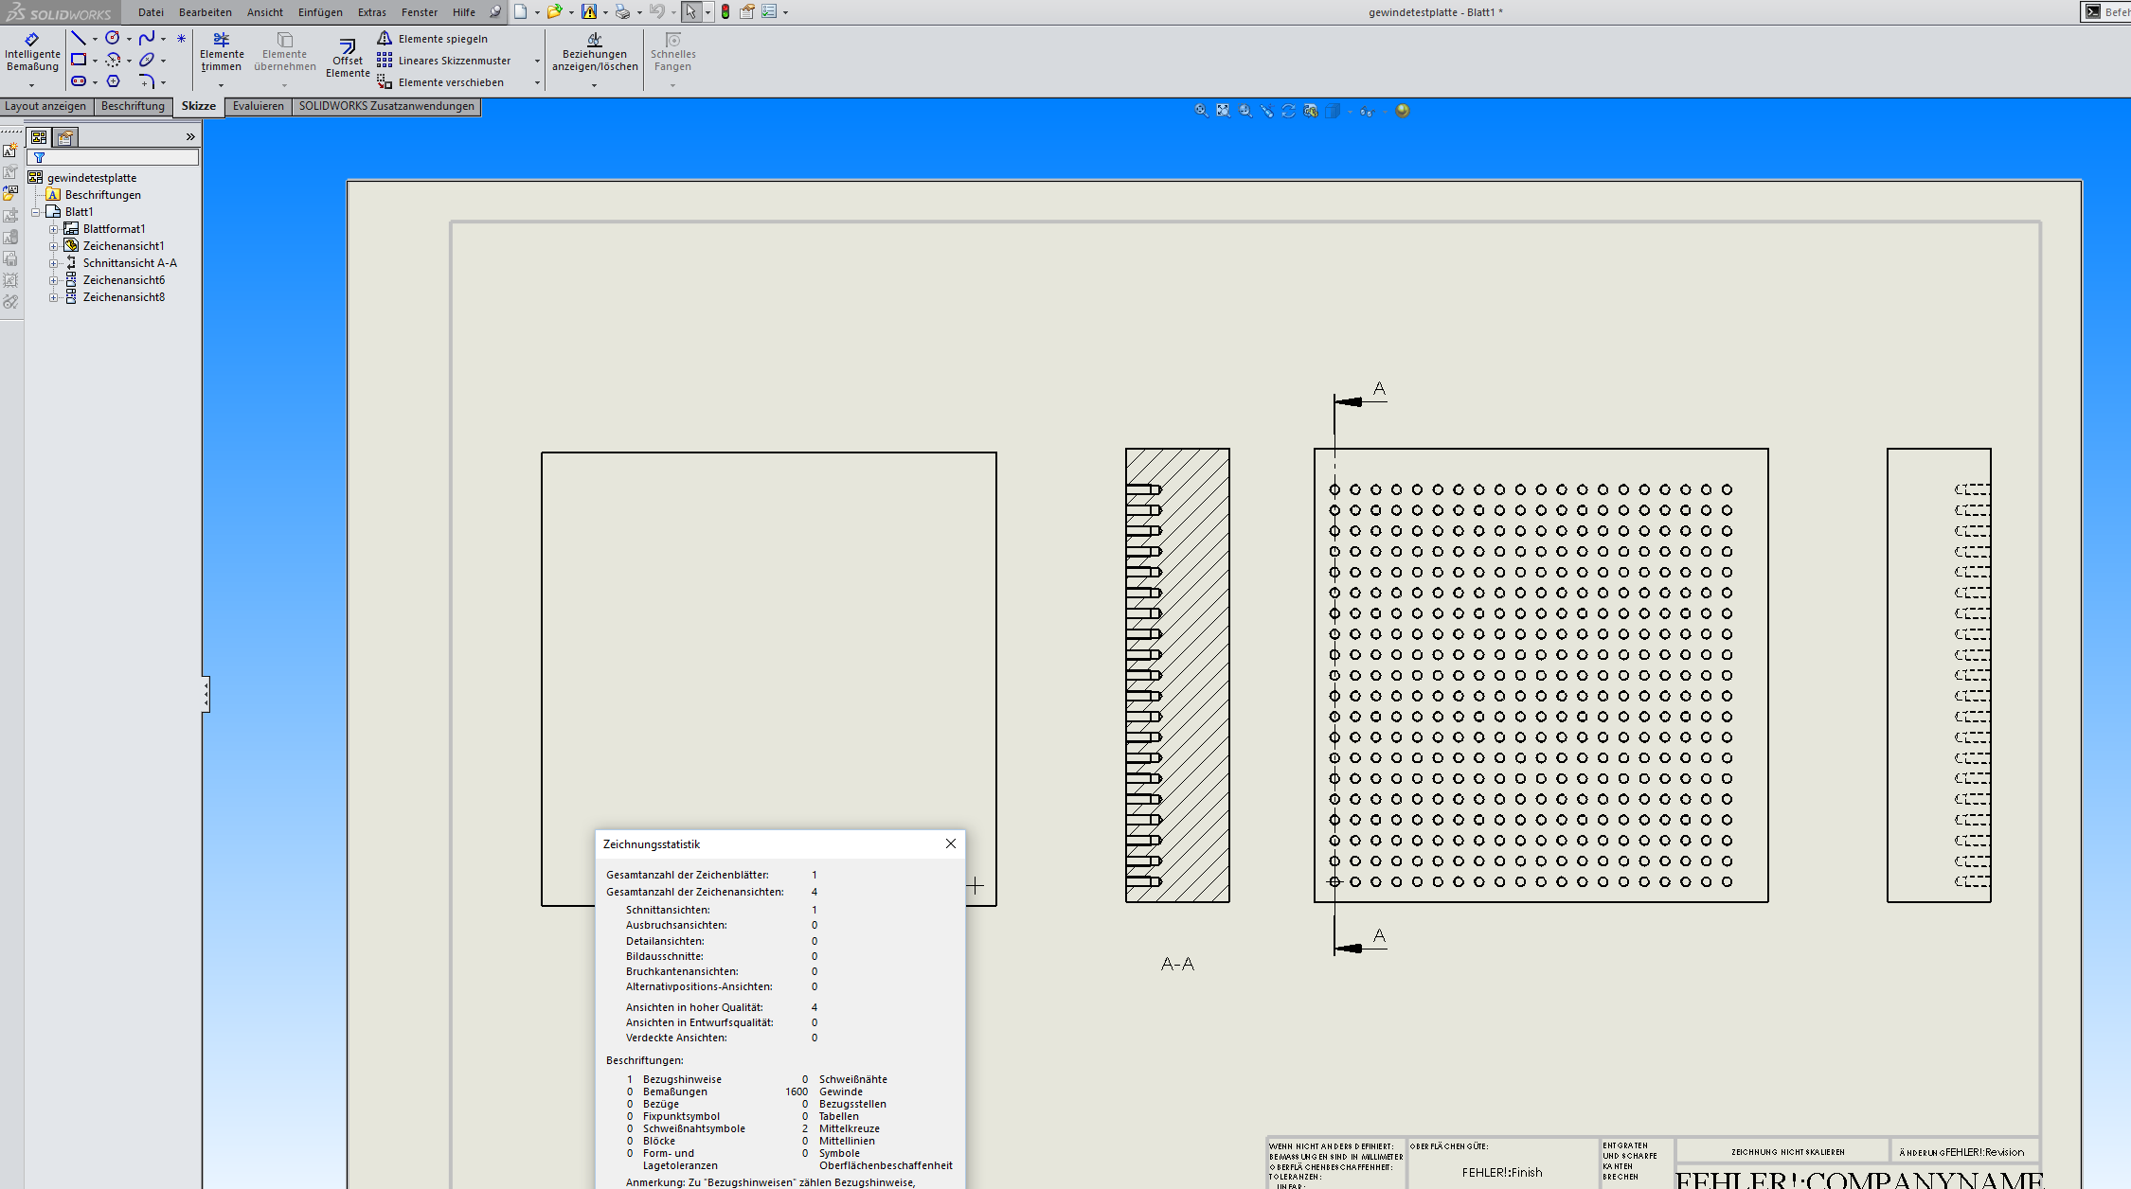The height and width of the screenshot is (1189, 2131).
Task: Expand the Zeichenansicht6 tree node
Action: coord(54,280)
